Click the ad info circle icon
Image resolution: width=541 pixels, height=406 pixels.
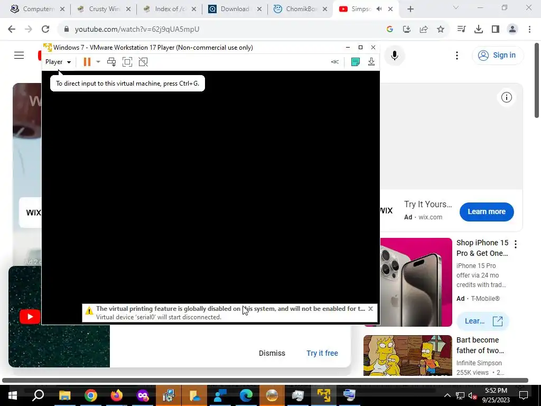tap(507, 97)
